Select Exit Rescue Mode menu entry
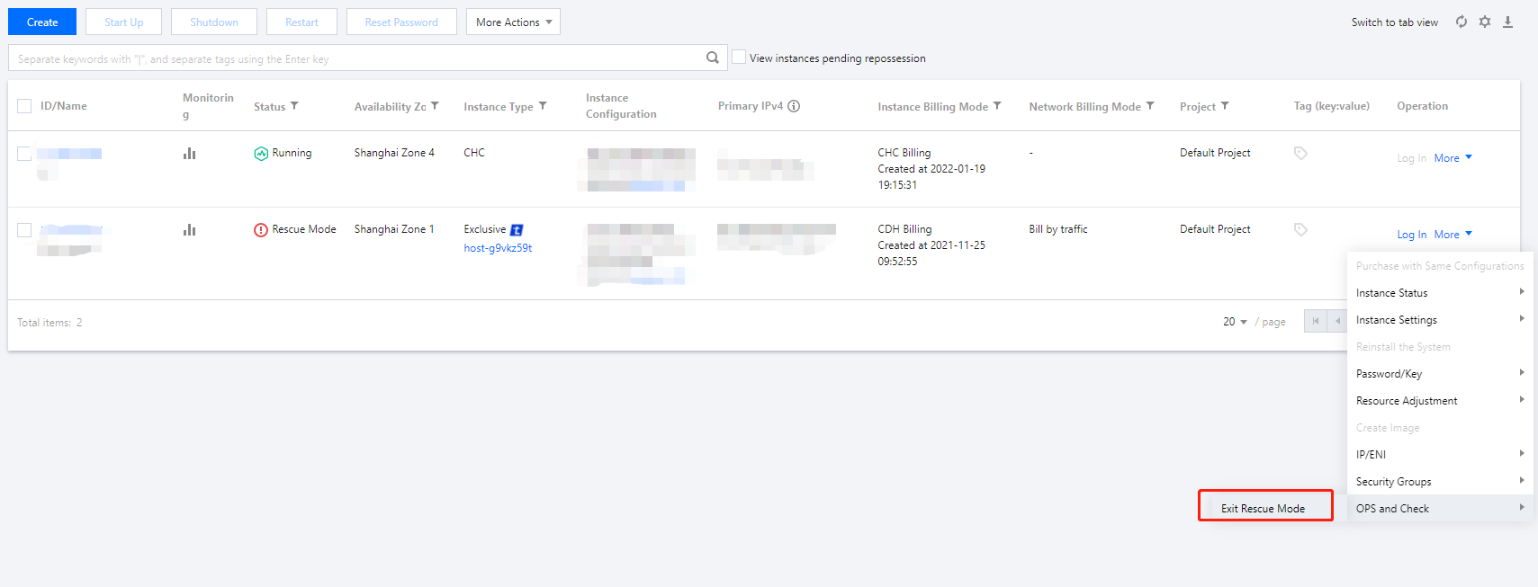1538x587 pixels. click(1263, 509)
